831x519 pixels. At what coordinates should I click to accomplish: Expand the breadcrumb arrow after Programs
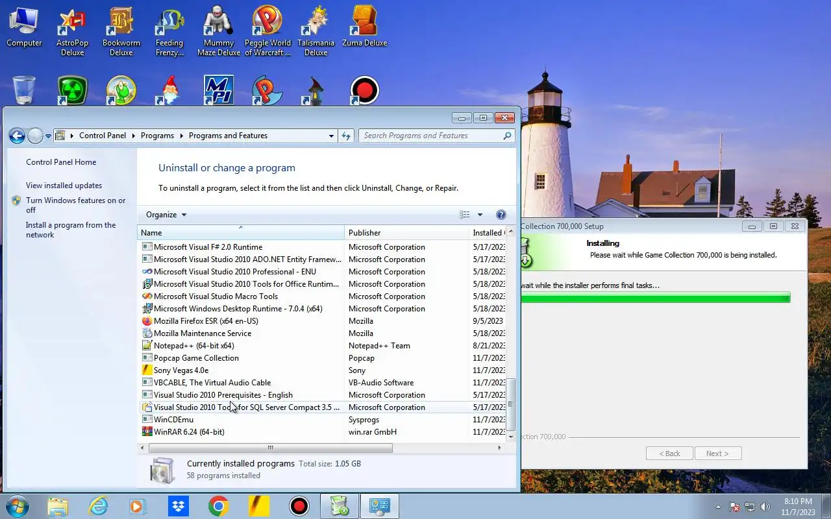click(x=182, y=136)
